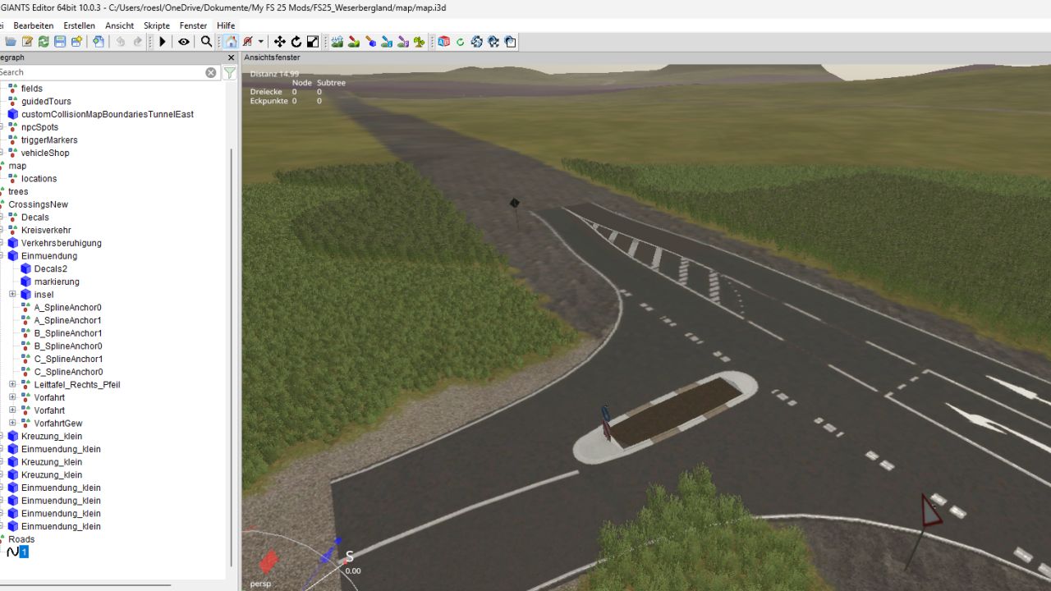Image resolution: width=1051 pixels, height=591 pixels.
Task: Click the second gear reload icon
Action: coord(493,42)
